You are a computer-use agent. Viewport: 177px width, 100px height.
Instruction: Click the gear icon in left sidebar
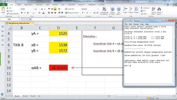click(x=2, y=94)
